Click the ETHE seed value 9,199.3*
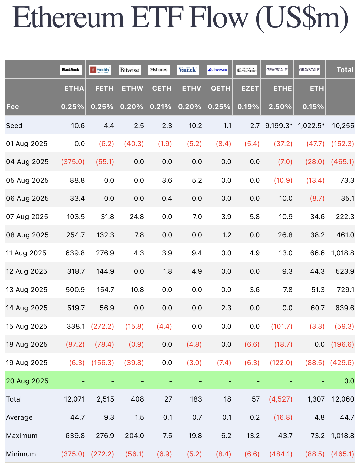 point(279,126)
